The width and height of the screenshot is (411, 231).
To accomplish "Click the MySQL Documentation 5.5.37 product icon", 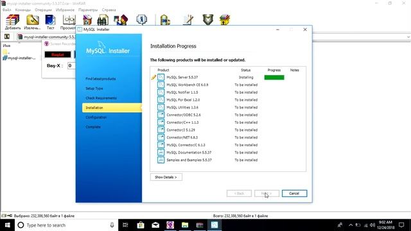I will pos(161,153).
